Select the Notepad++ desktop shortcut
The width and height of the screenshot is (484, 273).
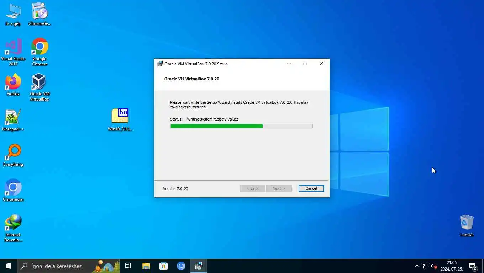click(13, 120)
